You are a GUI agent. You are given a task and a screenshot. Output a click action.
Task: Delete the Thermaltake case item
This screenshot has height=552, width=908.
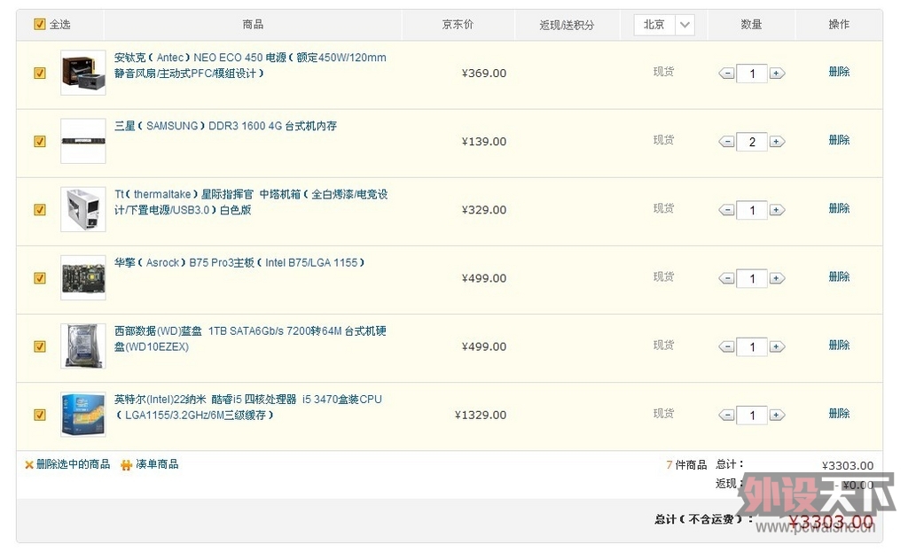click(839, 208)
